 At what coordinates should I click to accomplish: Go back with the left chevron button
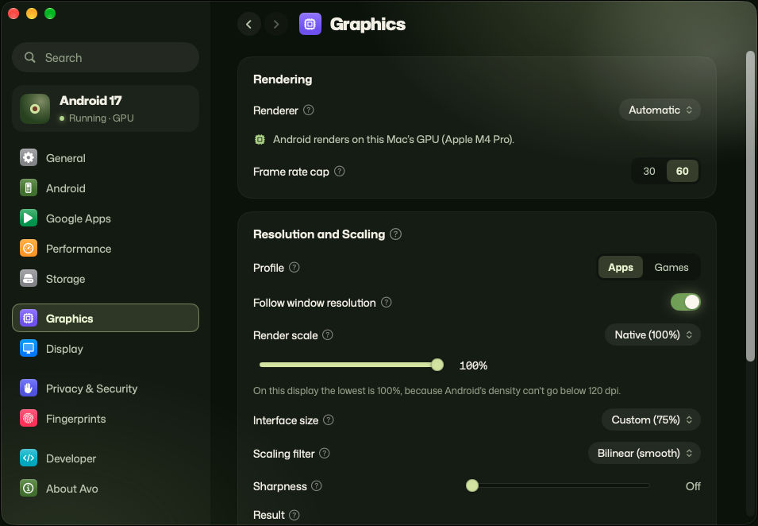(249, 24)
